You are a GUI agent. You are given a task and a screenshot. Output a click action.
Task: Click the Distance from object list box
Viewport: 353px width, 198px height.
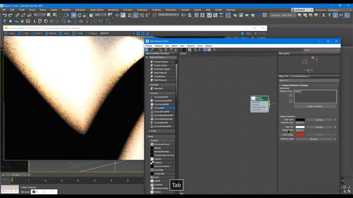[x=315, y=97]
